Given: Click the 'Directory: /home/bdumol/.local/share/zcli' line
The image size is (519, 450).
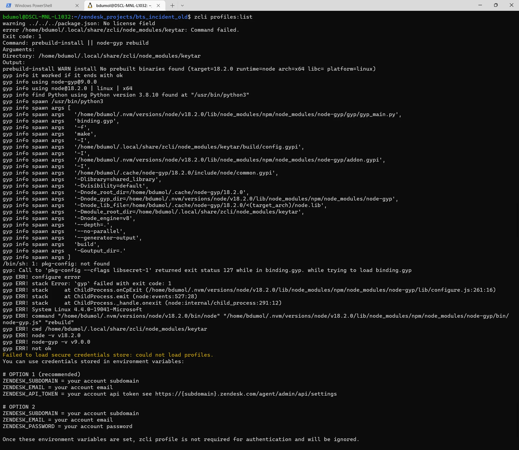Looking at the screenshot, I should [101, 56].
